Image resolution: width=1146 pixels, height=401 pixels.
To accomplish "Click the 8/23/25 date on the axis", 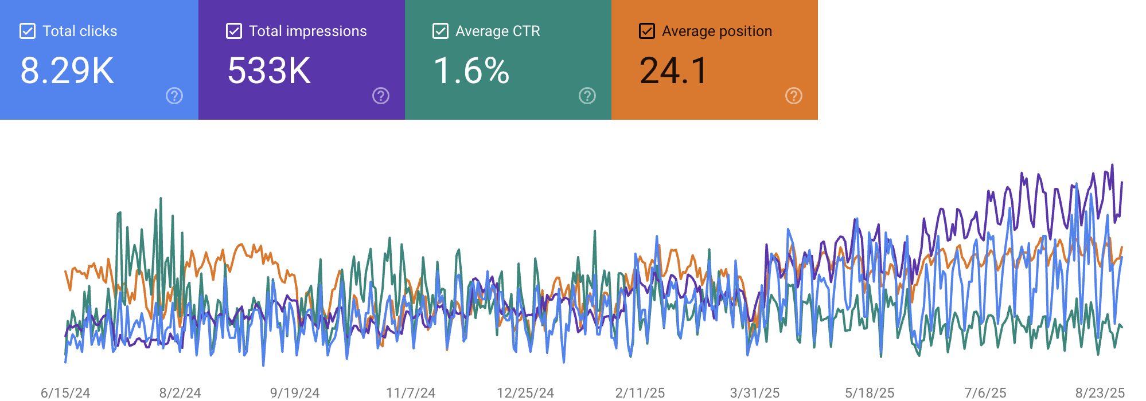I will tap(1100, 393).
